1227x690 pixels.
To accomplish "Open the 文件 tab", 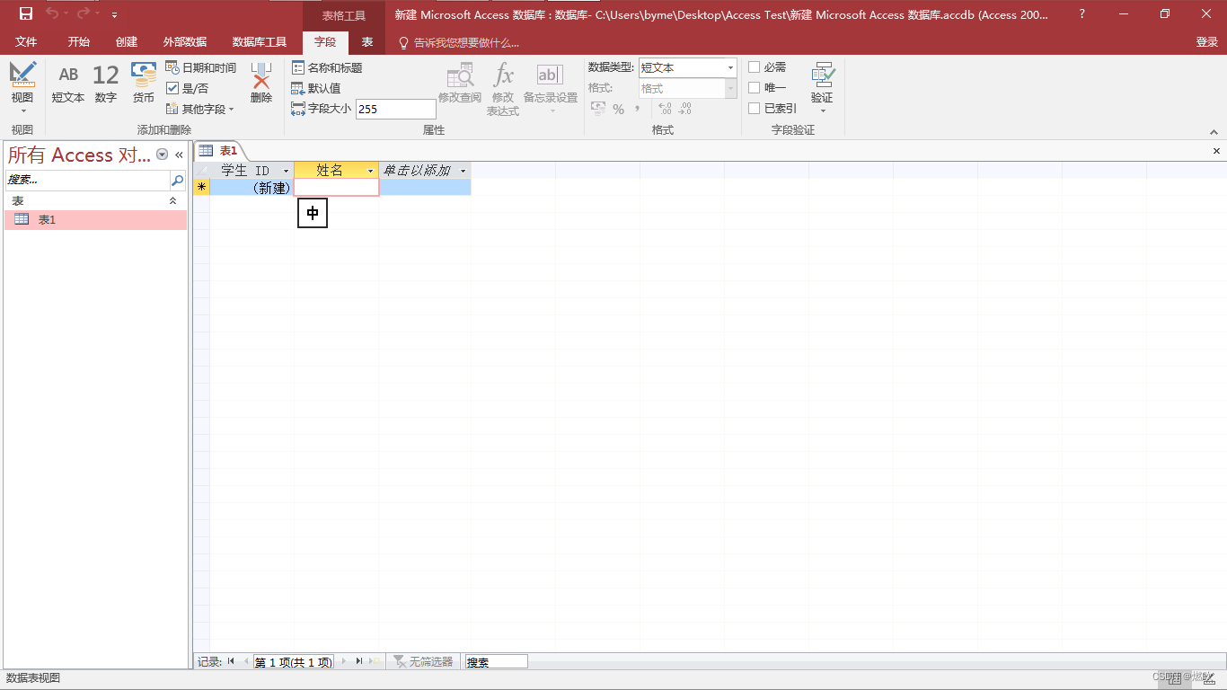I will coord(26,42).
